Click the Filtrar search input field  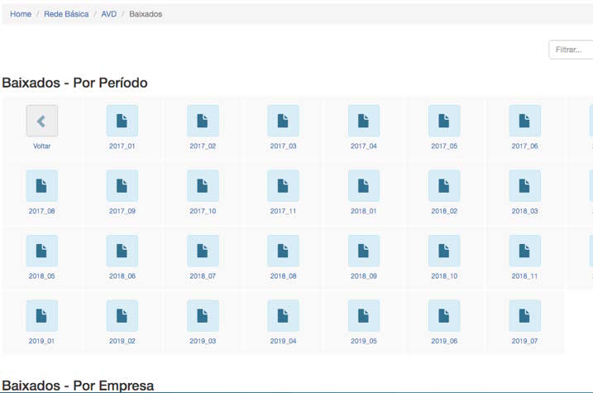571,50
